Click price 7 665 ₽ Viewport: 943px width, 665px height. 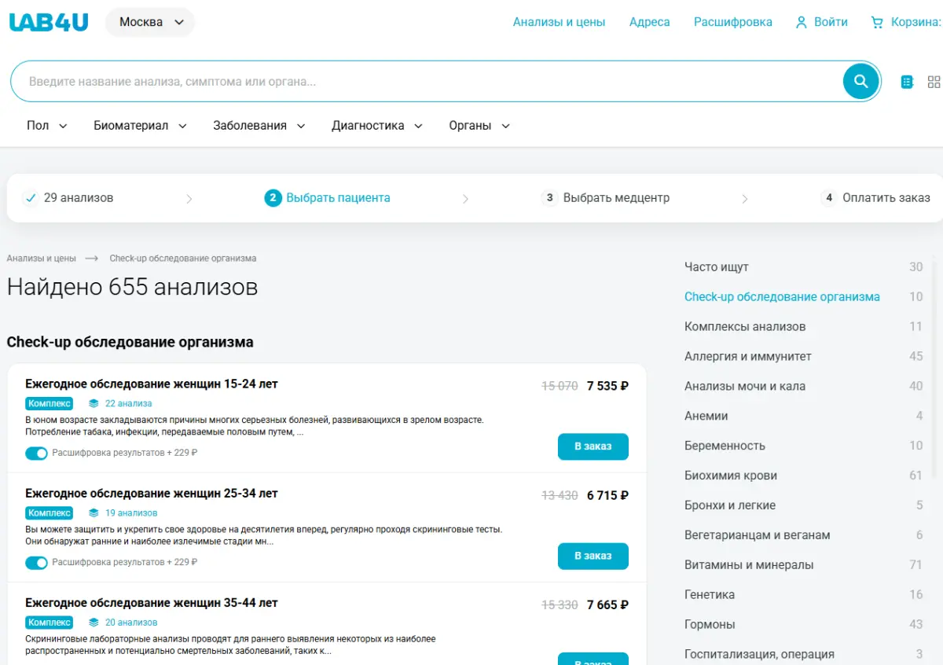(607, 605)
